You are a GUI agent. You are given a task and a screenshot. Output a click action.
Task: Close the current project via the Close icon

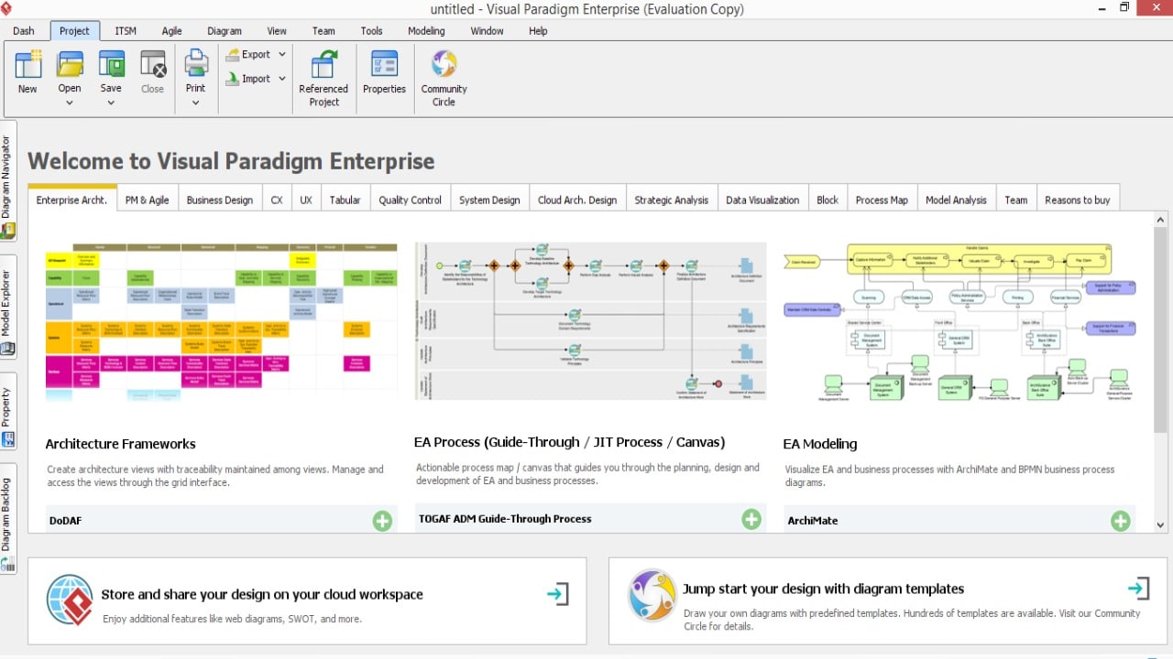(152, 69)
